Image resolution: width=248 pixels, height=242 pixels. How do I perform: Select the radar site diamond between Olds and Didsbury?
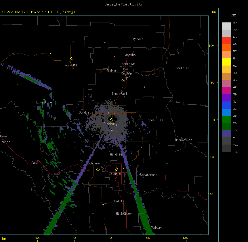pos(112,120)
